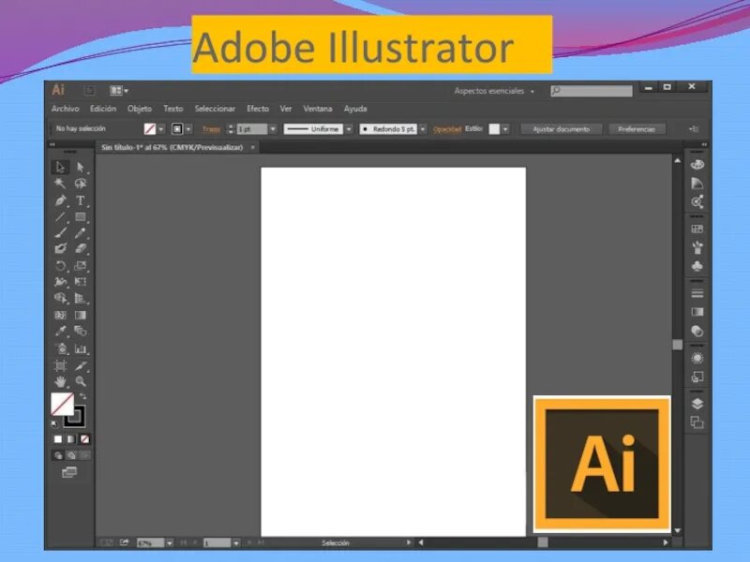
Task: Swap fill and stroke colors
Action: (82, 396)
